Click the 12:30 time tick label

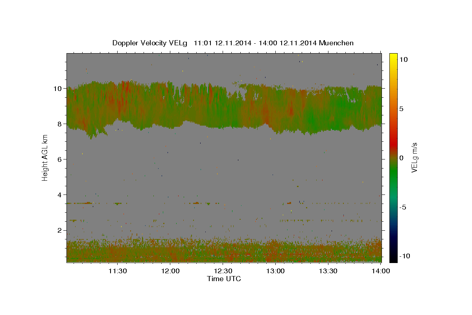223,271
